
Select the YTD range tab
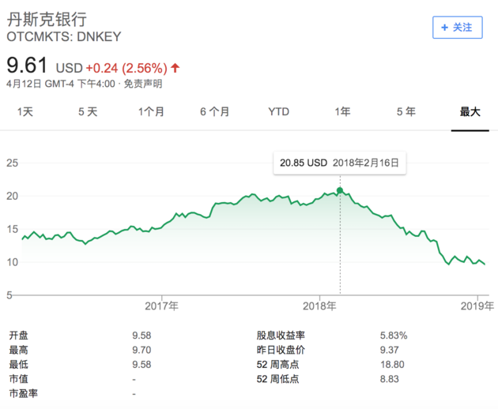click(x=278, y=112)
